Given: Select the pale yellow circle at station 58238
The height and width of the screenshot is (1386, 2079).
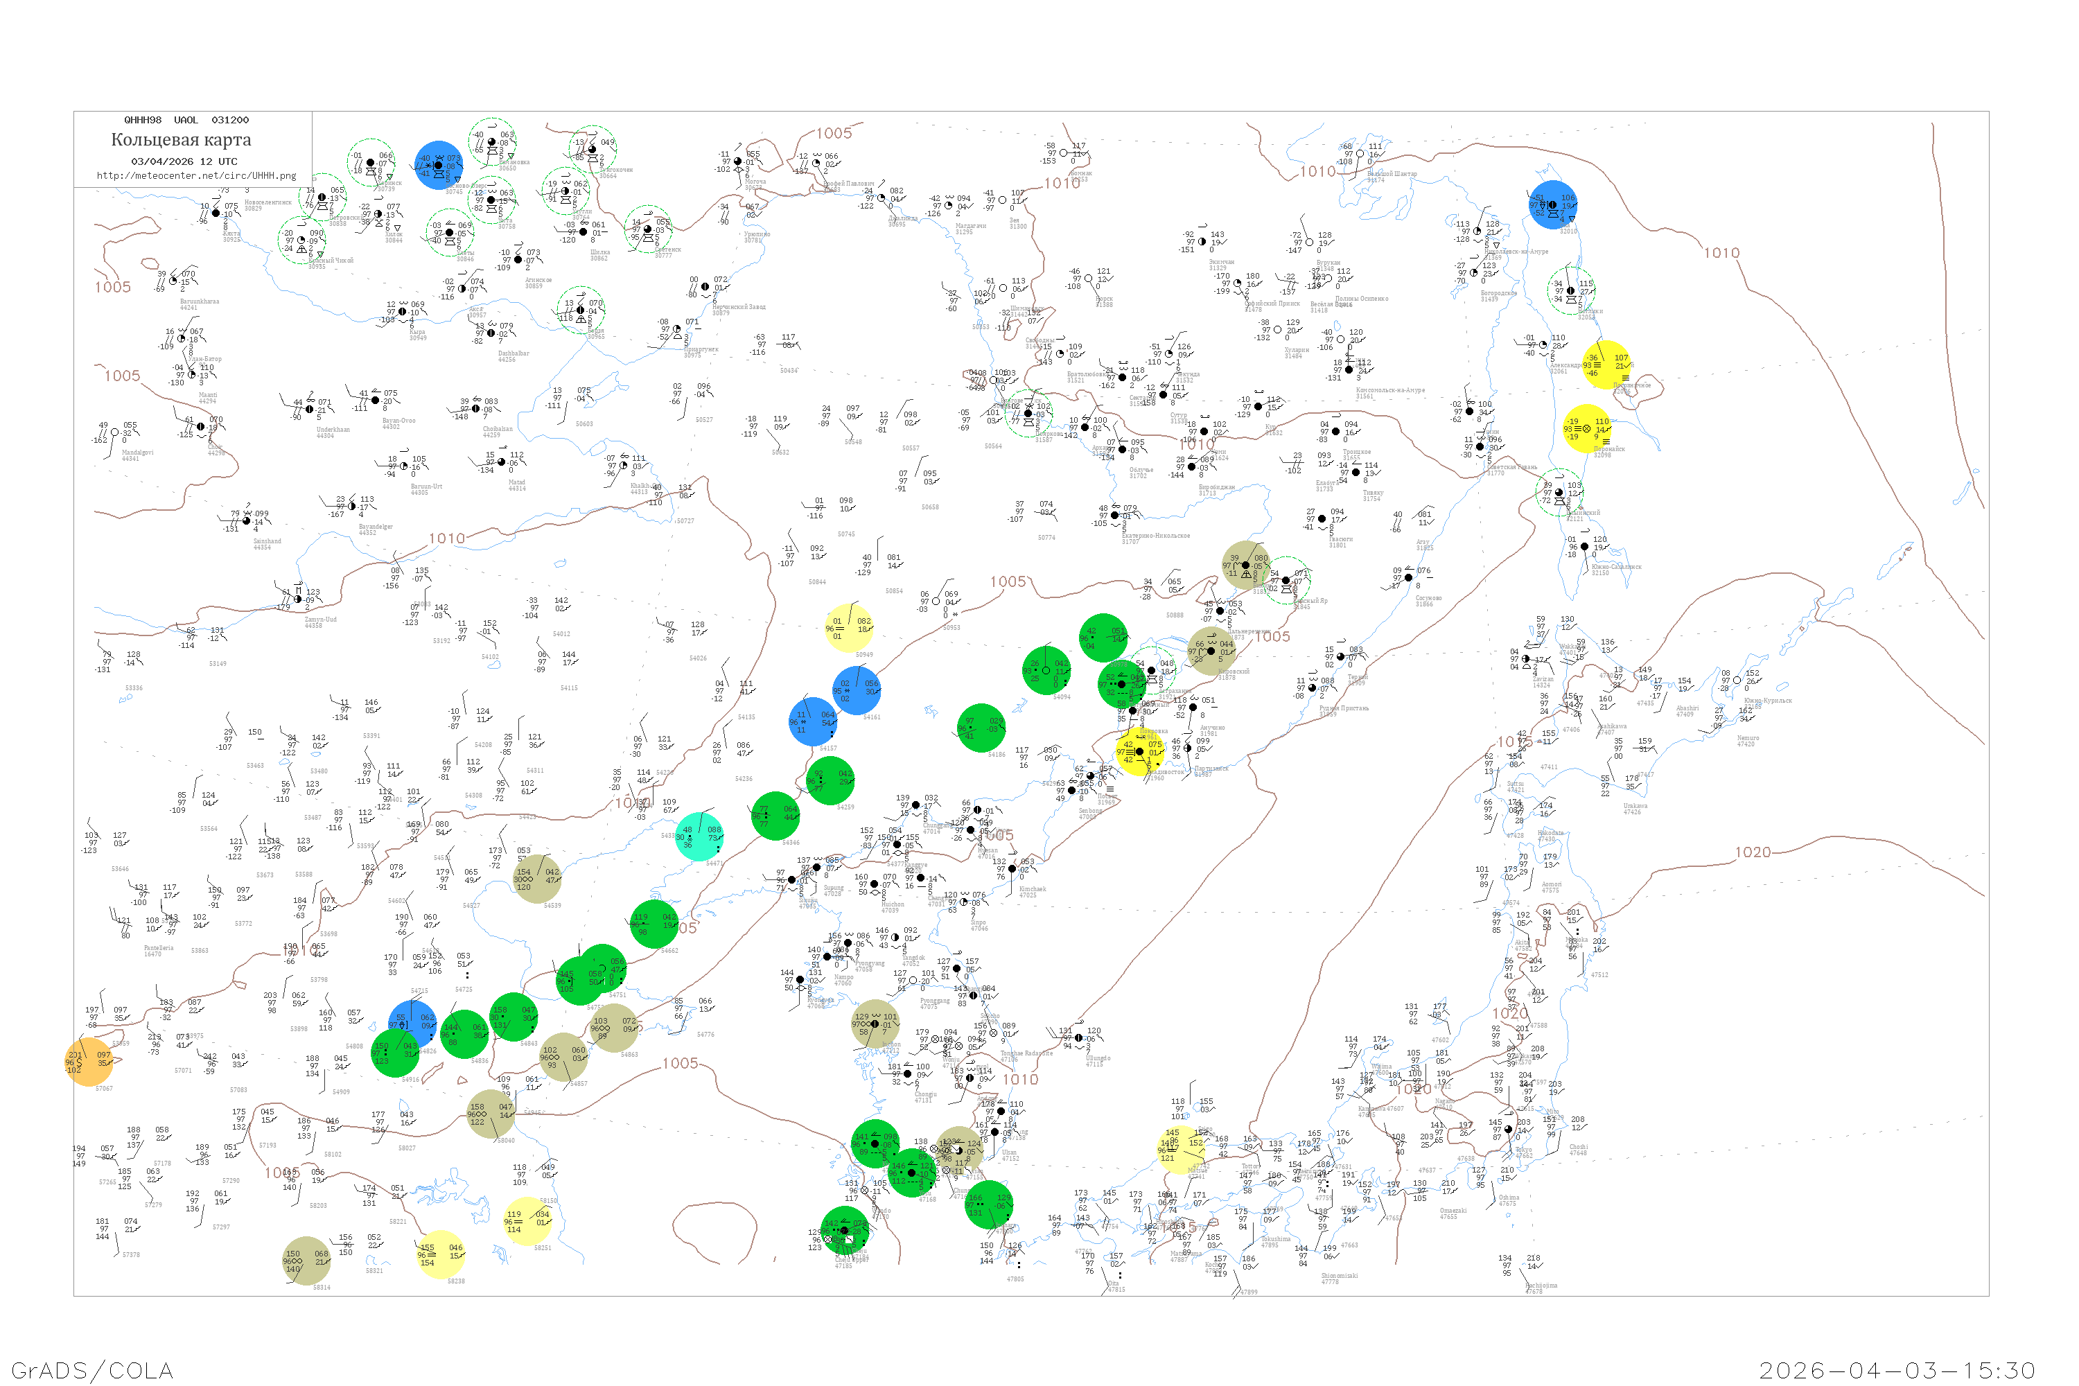Looking at the screenshot, I should (440, 1254).
